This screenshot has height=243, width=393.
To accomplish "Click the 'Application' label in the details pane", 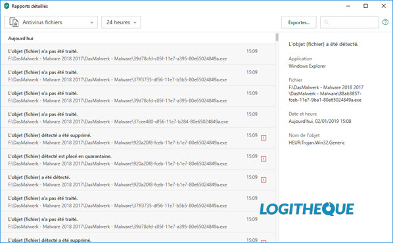I will (300, 58).
